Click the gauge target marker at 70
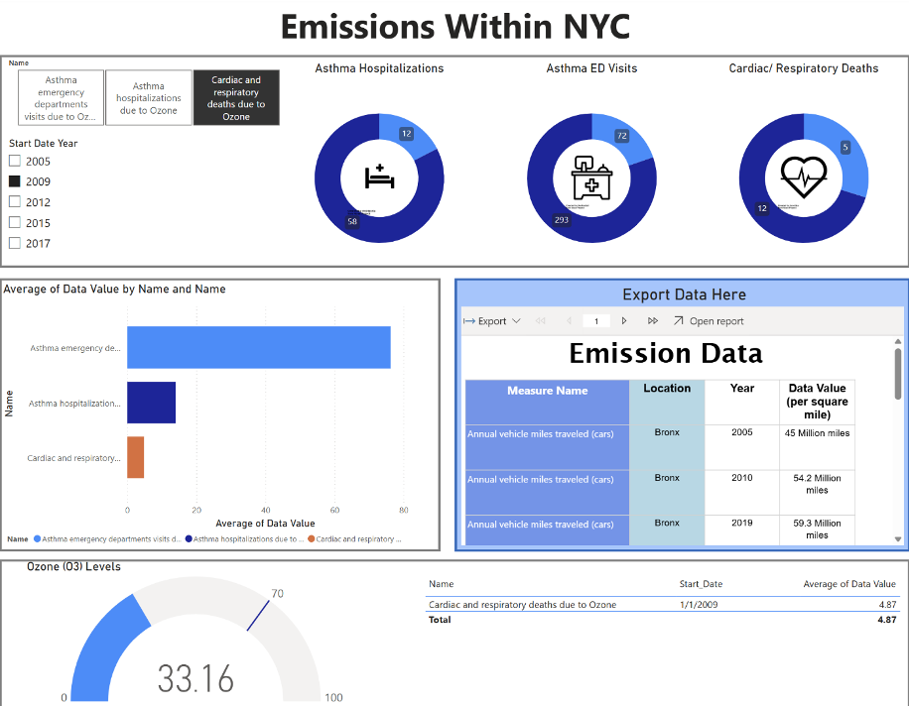This screenshot has width=909, height=706. click(x=259, y=615)
